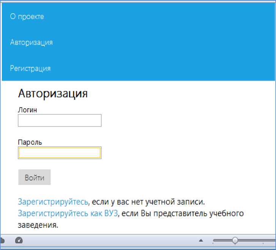Screen dimensions: 276x250
Task: Focus the Логин input field
Action: click(x=60, y=120)
